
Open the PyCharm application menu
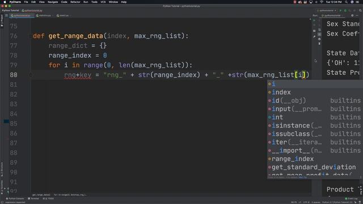click(15, 2)
